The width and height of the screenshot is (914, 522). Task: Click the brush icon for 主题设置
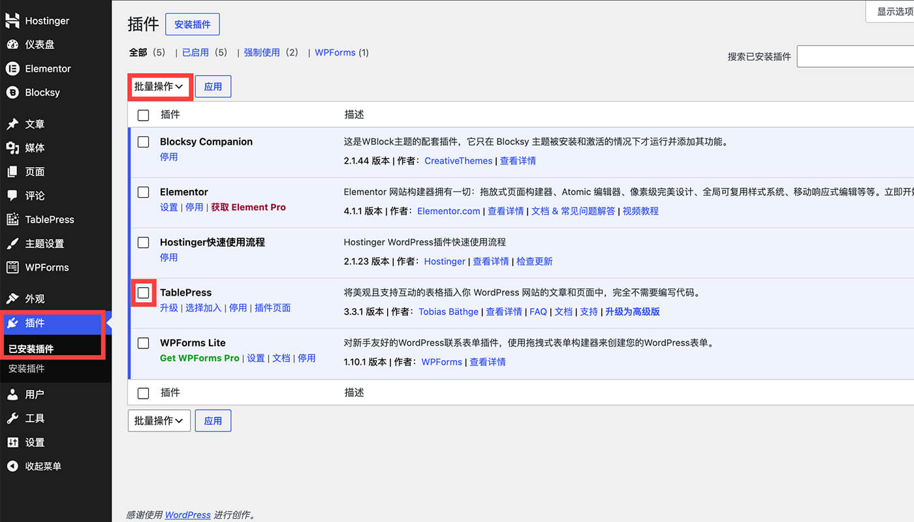[x=12, y=243]
